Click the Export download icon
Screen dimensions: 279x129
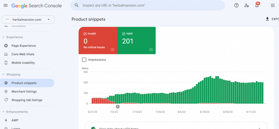(x=267, y=19)
